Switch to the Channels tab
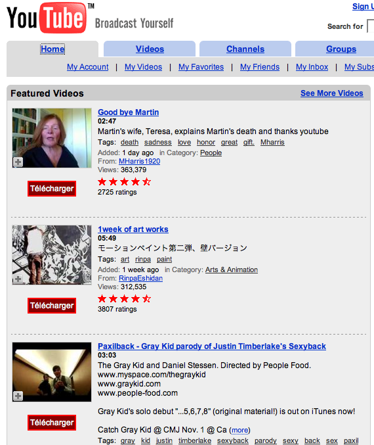 (245, 49)
